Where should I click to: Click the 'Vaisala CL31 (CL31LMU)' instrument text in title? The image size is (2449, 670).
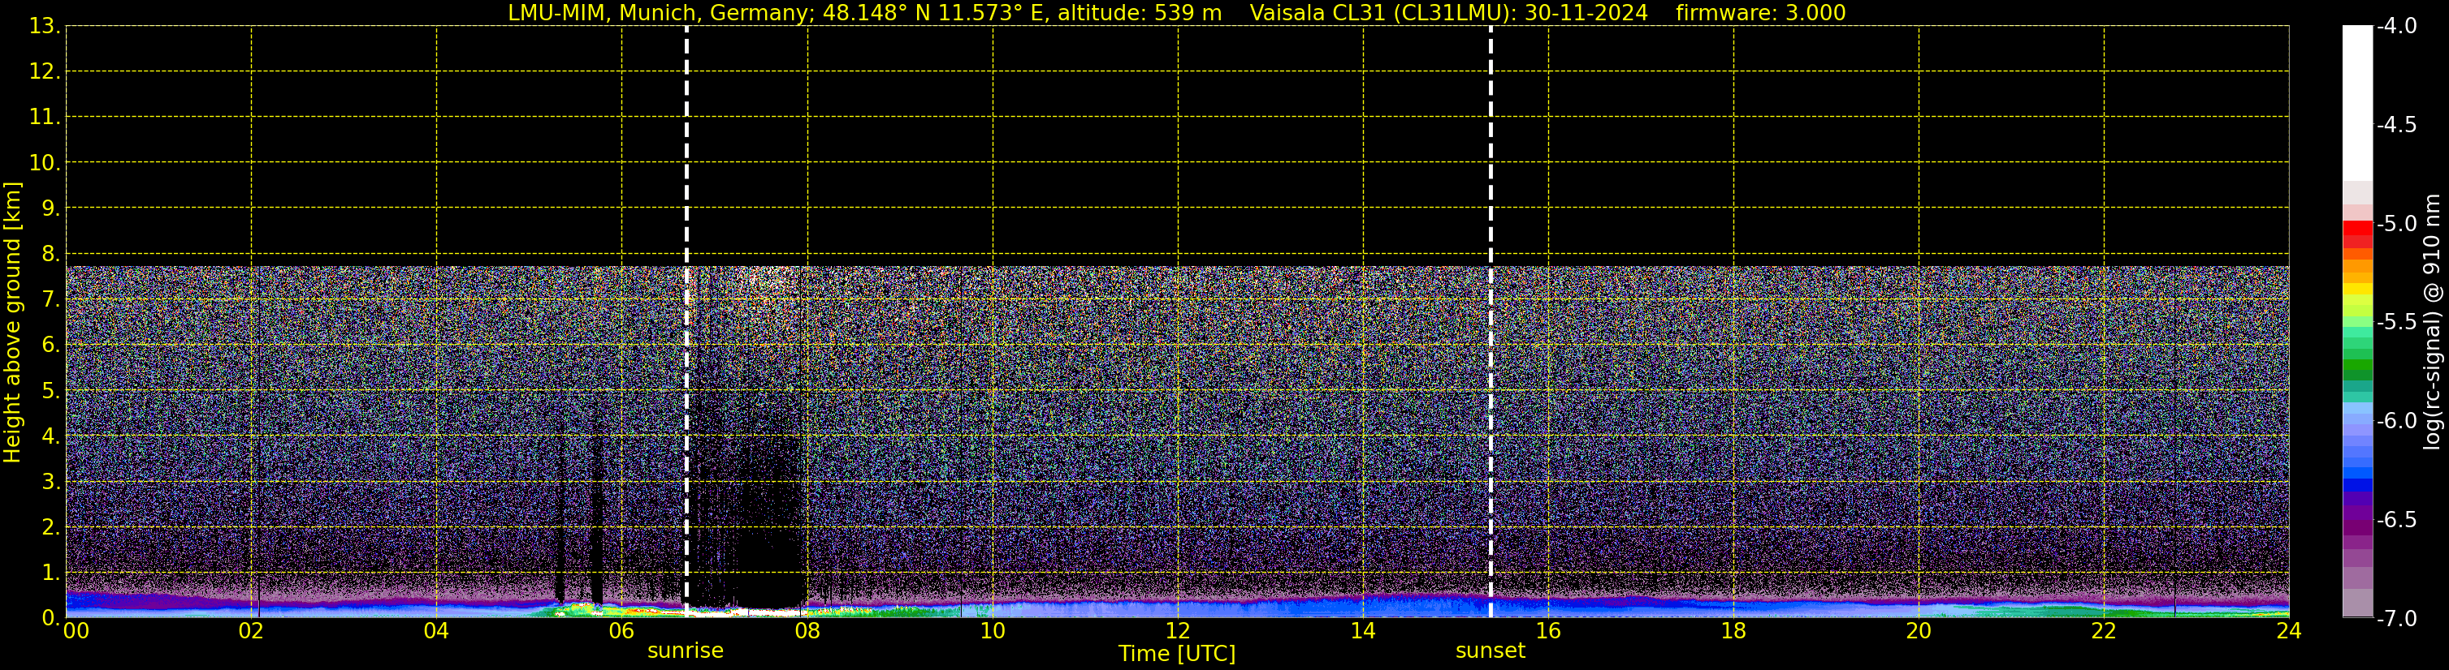click(1383, 13)
